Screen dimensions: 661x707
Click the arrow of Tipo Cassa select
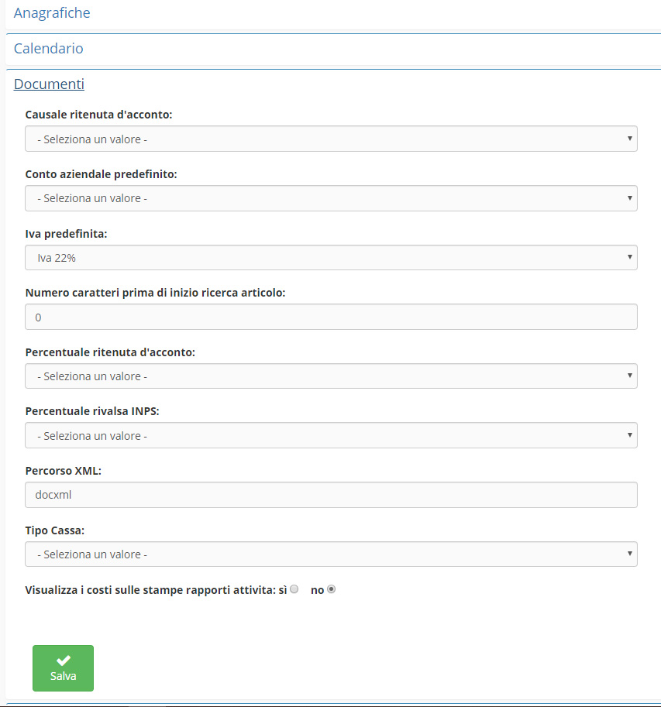tap(628, 554)
